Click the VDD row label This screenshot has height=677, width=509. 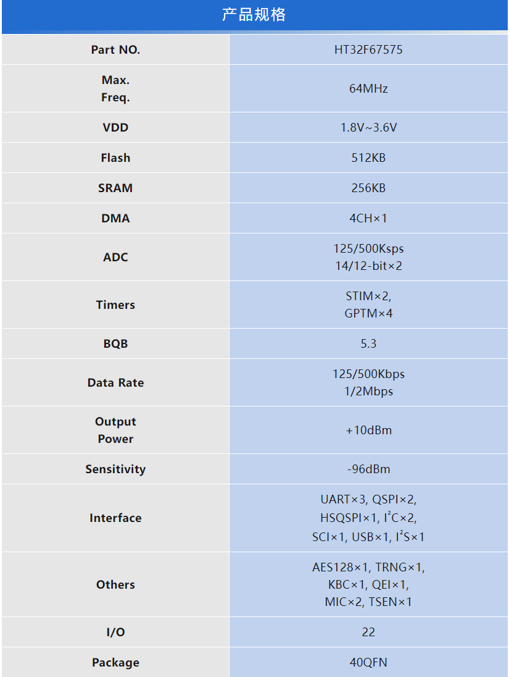115,128
